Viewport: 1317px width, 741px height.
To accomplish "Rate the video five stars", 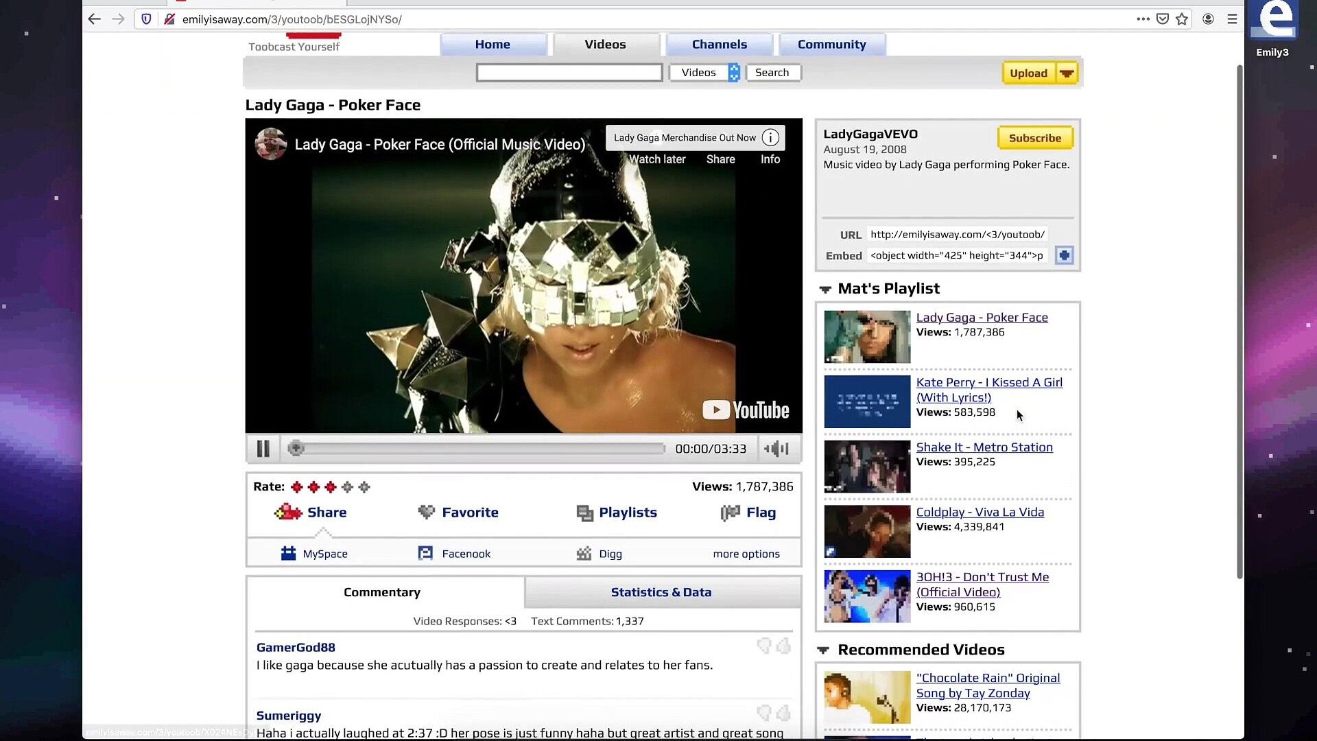I will [x=364, y=487].
